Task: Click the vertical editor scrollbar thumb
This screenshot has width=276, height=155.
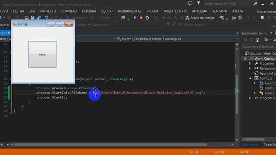Action: (237, 94)
